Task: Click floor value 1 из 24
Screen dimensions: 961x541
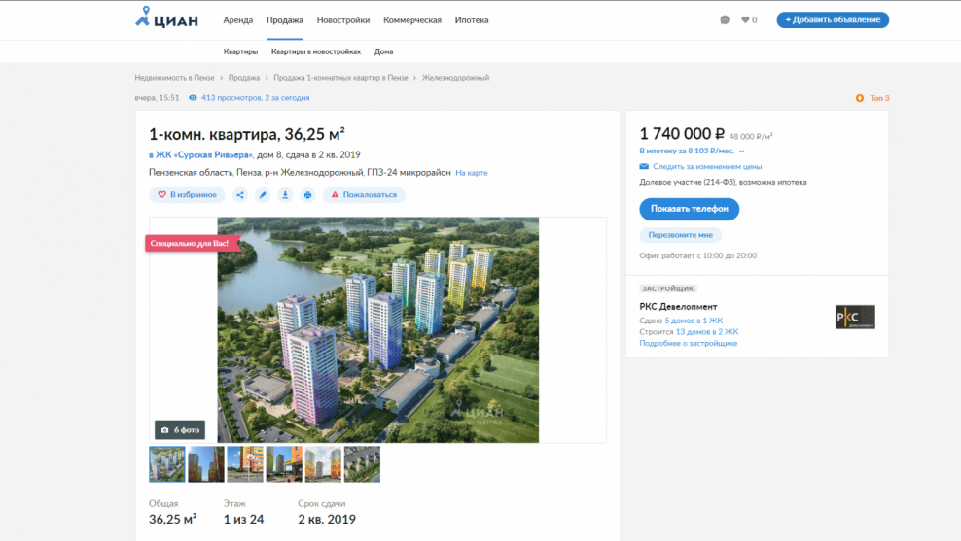Action: pyautogui.click(x=243, y=520)
